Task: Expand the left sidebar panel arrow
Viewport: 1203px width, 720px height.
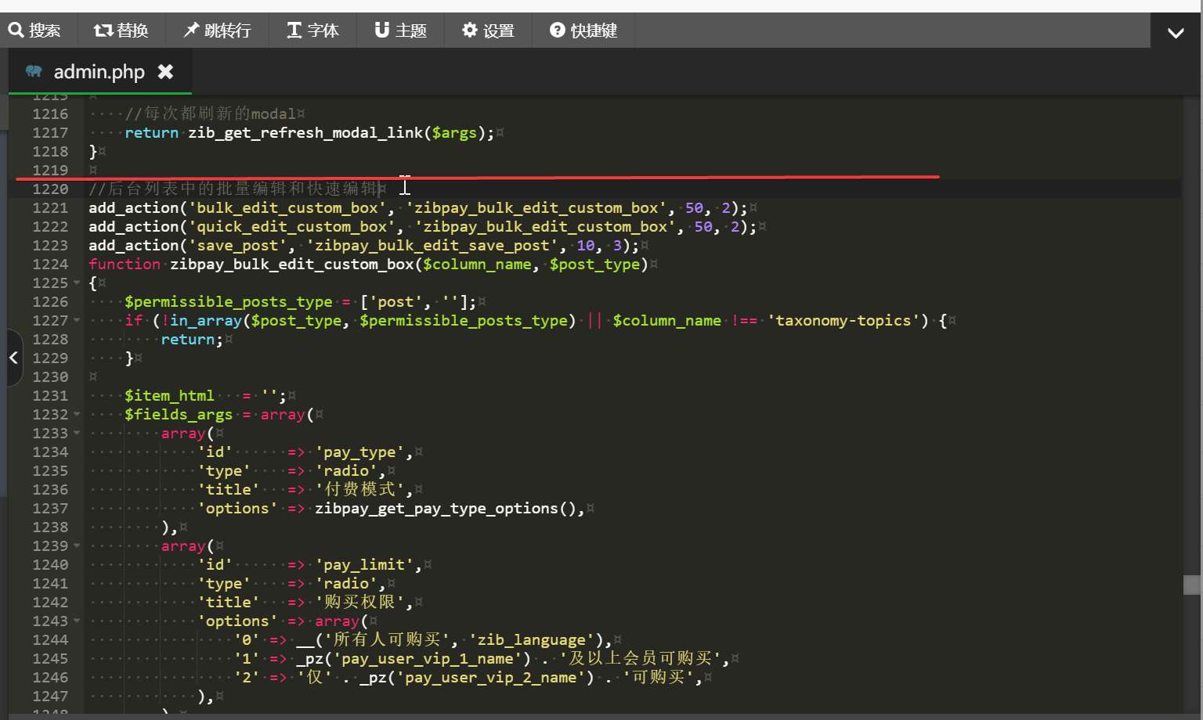Action: [x=13, y=358]
